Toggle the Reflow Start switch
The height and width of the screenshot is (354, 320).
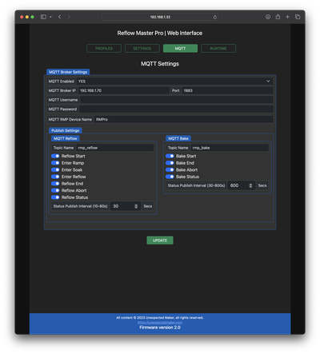click(x=55, y=156)
